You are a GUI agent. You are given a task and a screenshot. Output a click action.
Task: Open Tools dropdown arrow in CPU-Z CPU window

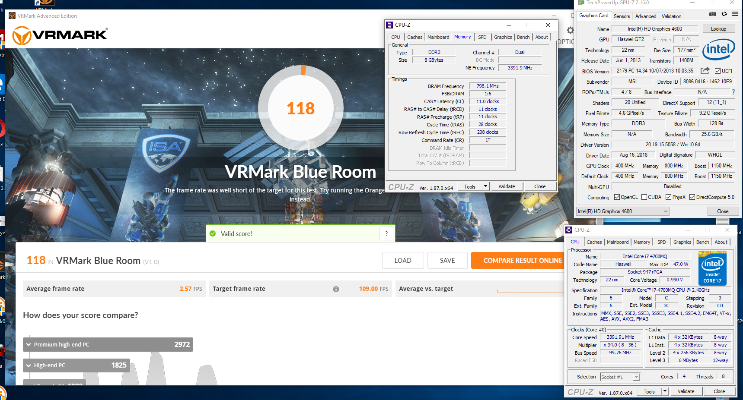click(665, 391)
